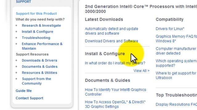197x110 pixels.
Task: Click Support Resources label
Action: pos(32,54)
